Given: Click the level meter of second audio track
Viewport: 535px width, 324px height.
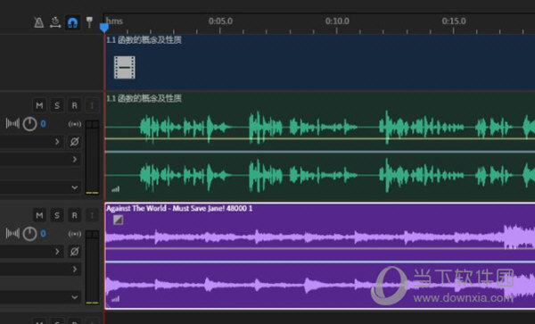Looking at the screenshot, I should click(x=92, y=268).
